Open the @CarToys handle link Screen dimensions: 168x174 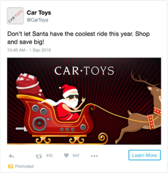tap(37, 20)
